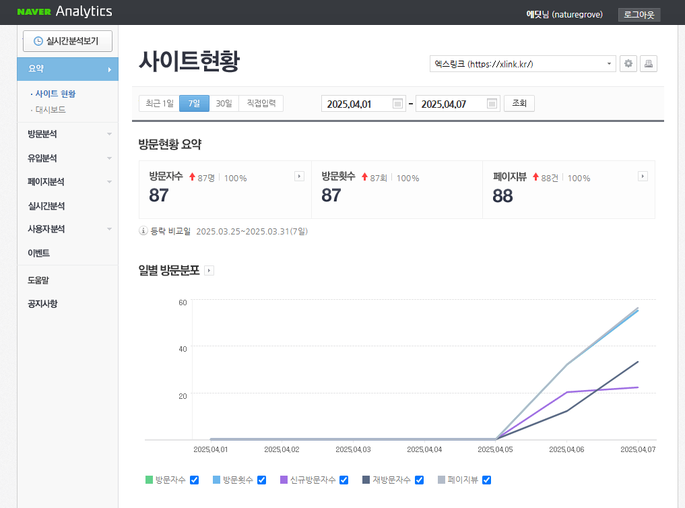Image resolution: width=685 pixels, height=508 pixels.
Task: Click the start date field 2025.04.01
Action: click(x=356, y=104)
